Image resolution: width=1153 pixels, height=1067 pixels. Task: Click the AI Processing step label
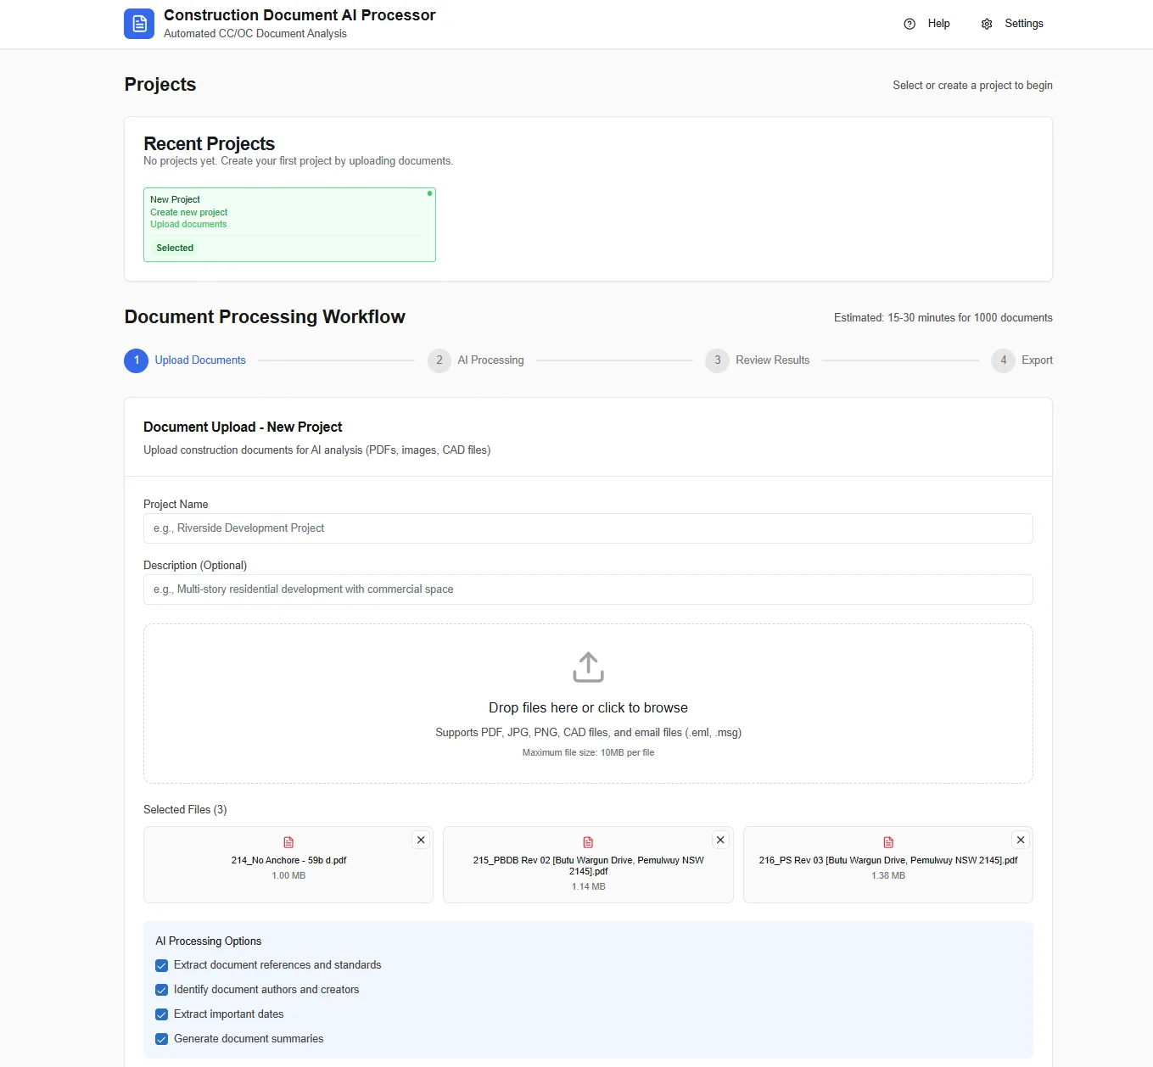[490, 360]
